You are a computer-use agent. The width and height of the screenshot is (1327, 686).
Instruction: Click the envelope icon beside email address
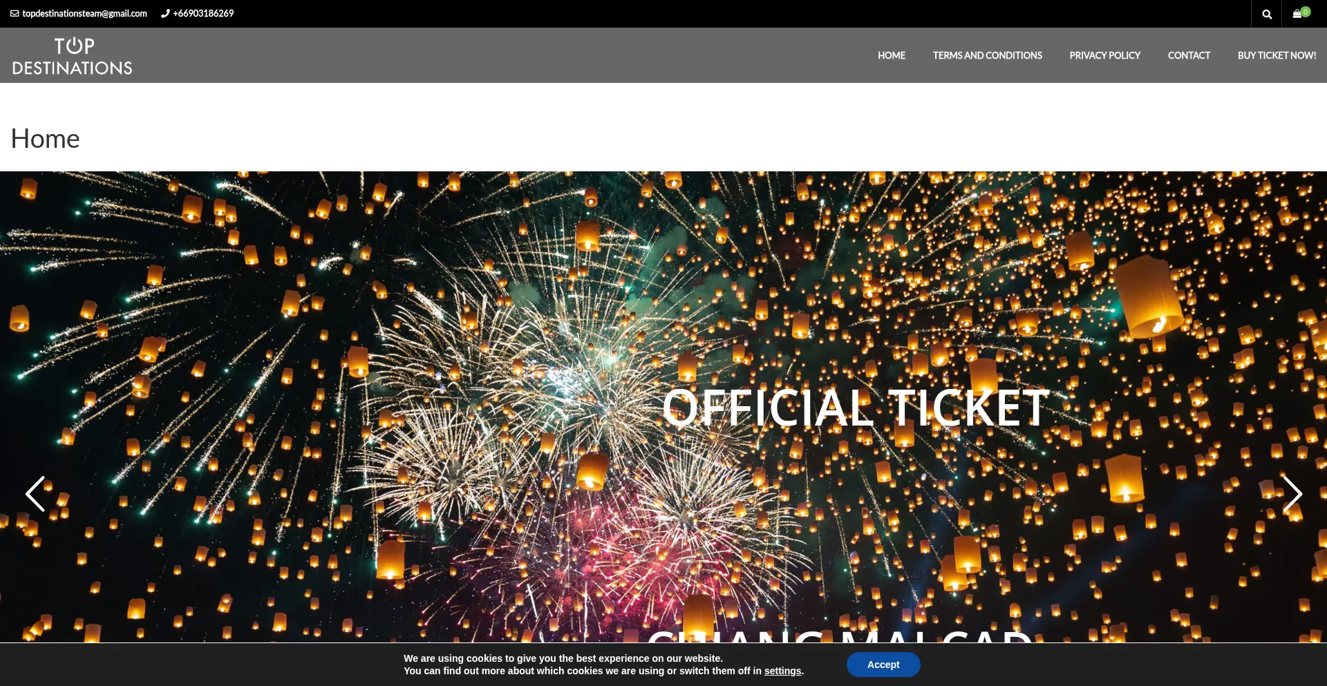coord(15,14)
